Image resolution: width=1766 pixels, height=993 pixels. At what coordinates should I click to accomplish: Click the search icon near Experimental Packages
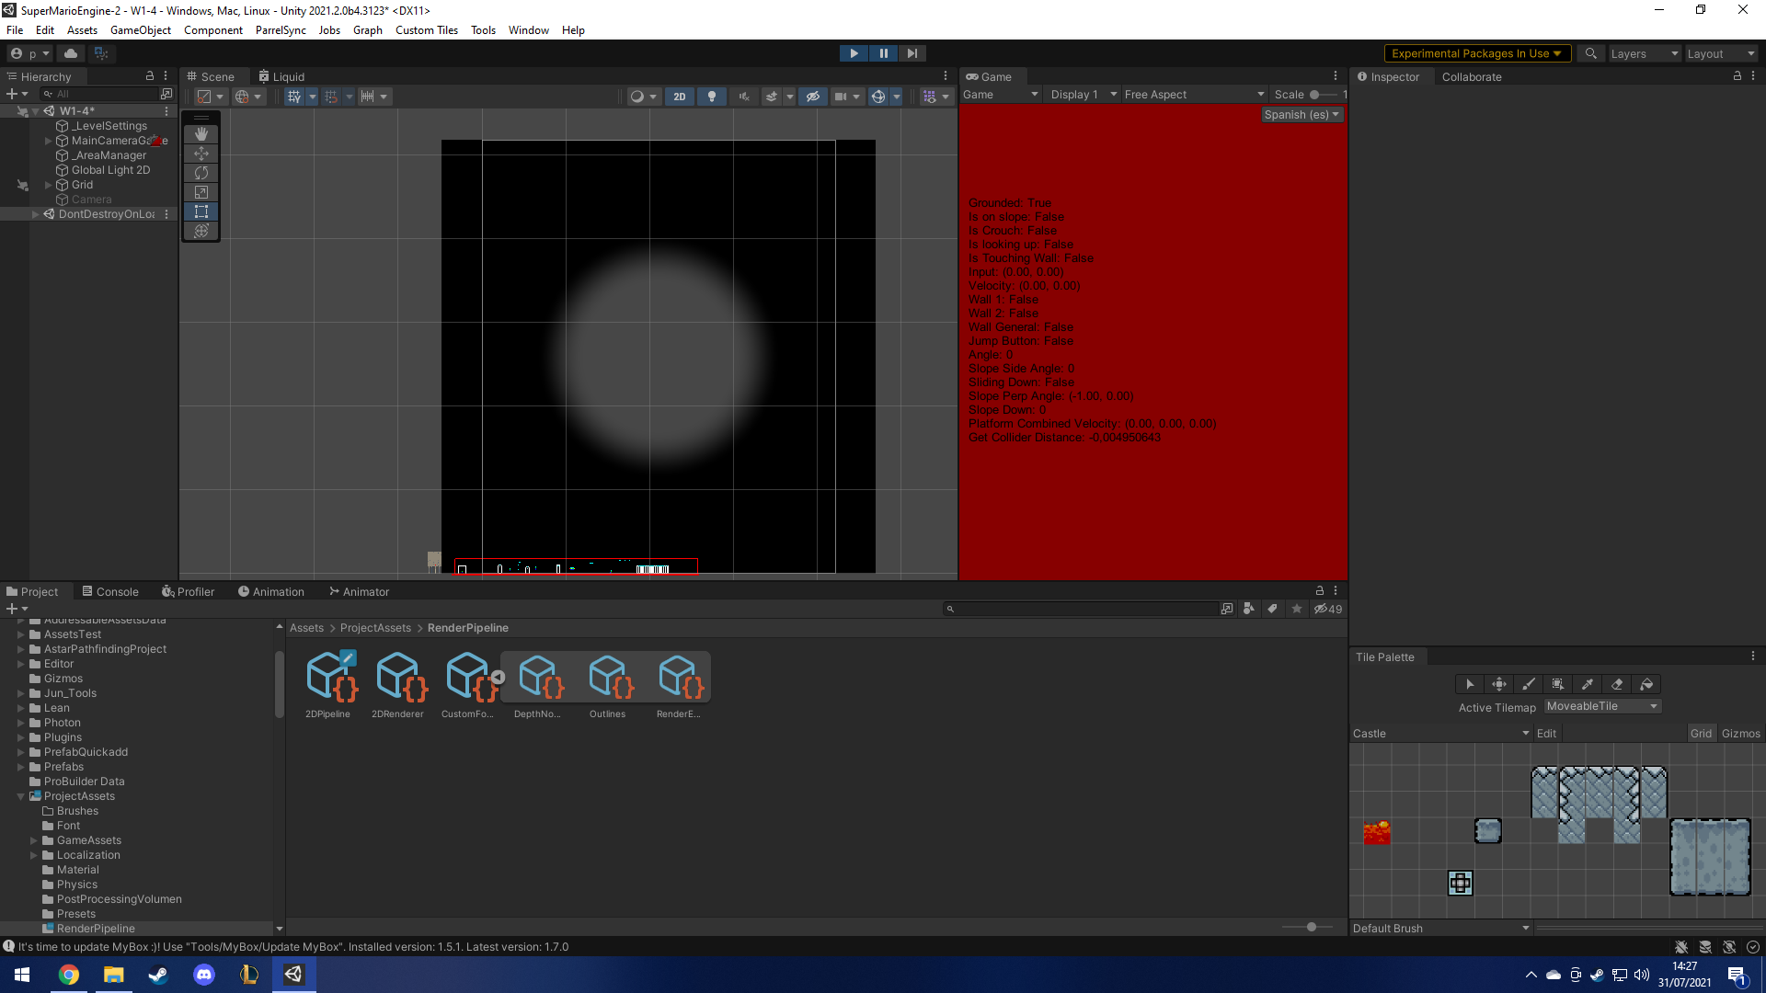pos(1590,53)
